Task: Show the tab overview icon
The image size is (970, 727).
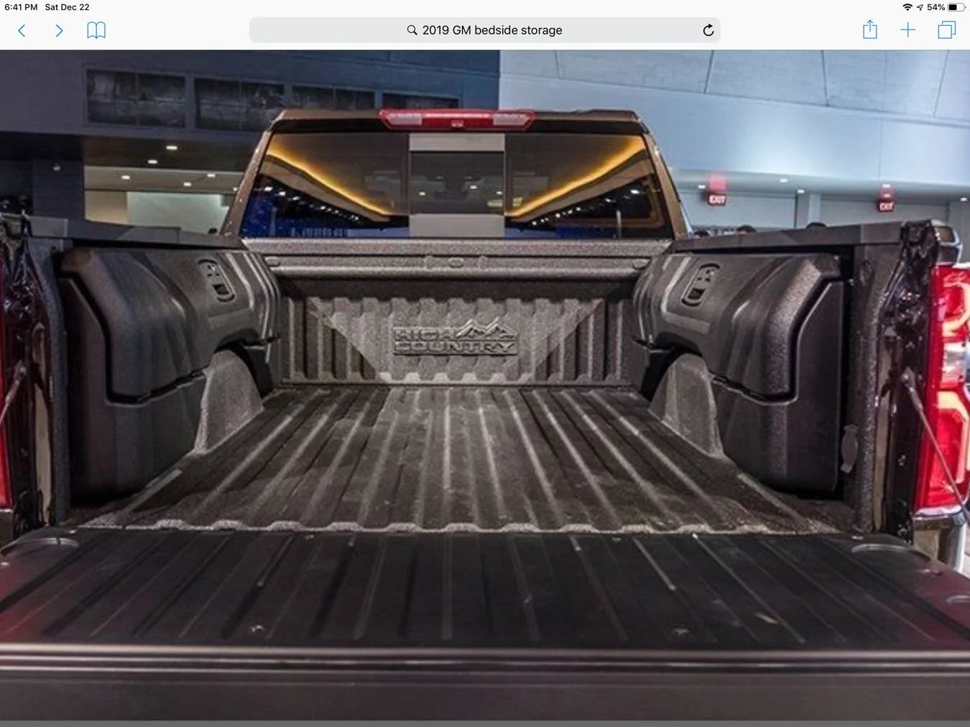Action: tap(946, 30)
